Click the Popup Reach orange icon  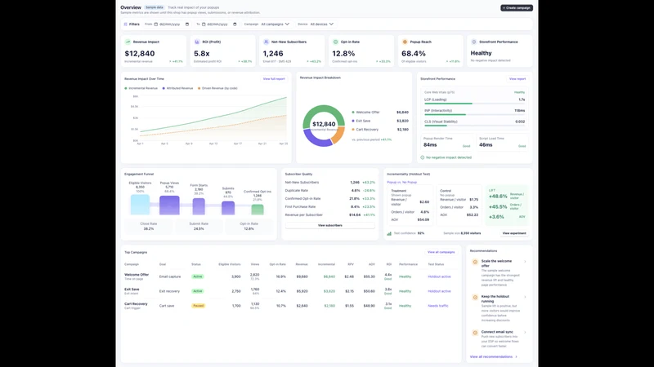pos(405,42)
